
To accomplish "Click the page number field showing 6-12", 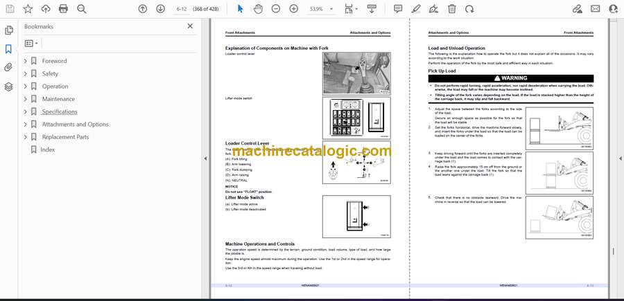I will (182, 9).
